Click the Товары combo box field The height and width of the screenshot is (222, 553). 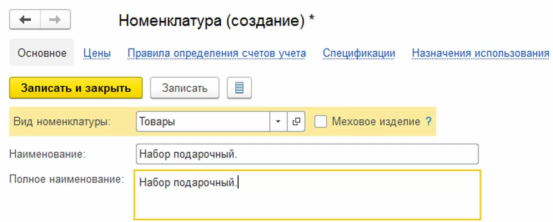[x=203, y=122]
